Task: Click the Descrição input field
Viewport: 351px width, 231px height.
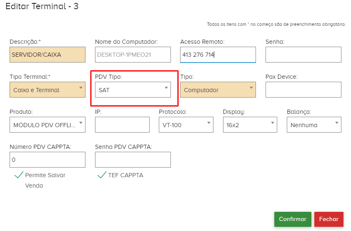Action: click(x=47, y=55)
